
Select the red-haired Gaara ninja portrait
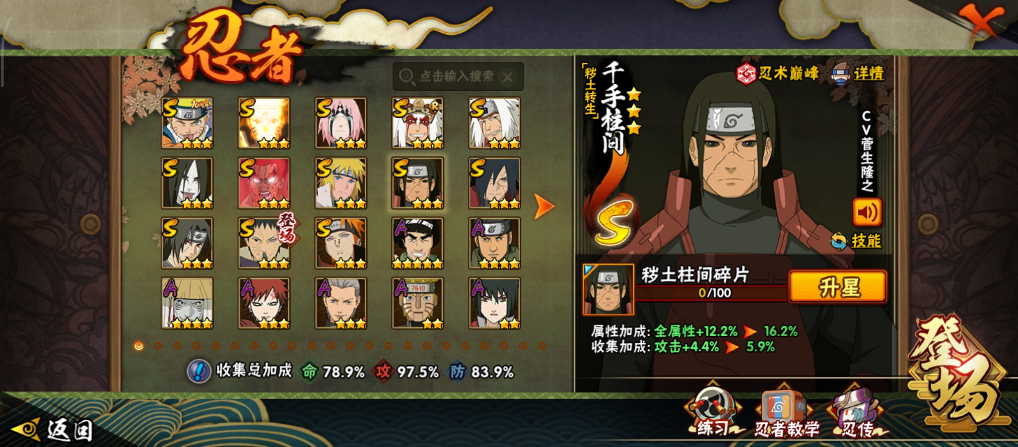(x=264, y=303)
